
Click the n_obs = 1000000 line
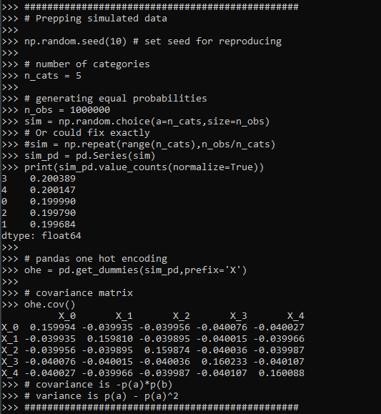tap(67, 110)
